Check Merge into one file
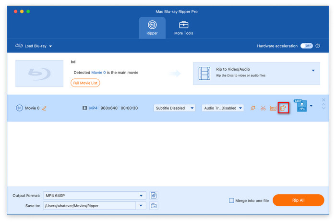The image size is (336, 223). [231, 200]
